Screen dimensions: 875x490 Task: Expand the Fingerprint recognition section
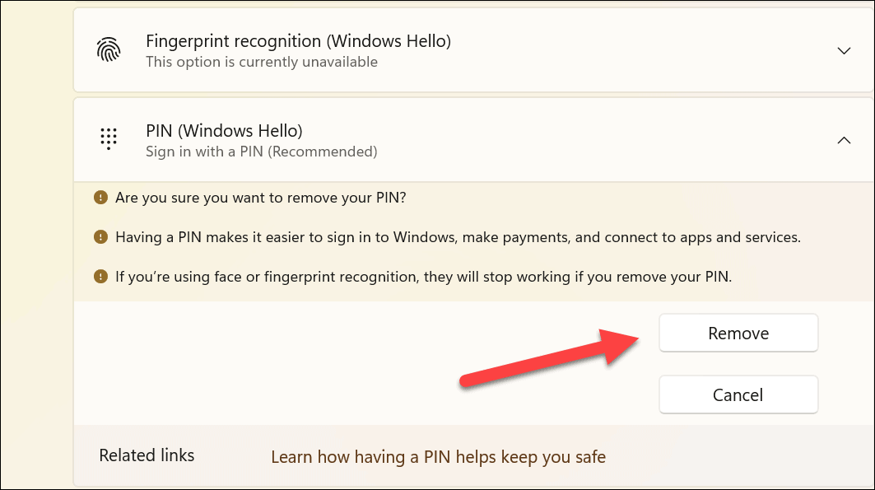844,50
